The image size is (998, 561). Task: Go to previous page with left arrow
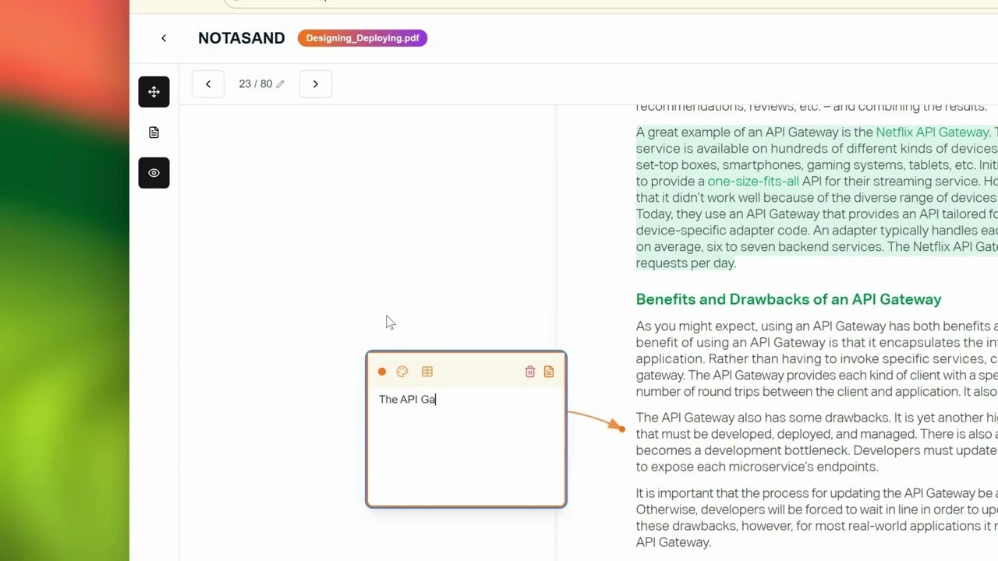pos(208,84)
